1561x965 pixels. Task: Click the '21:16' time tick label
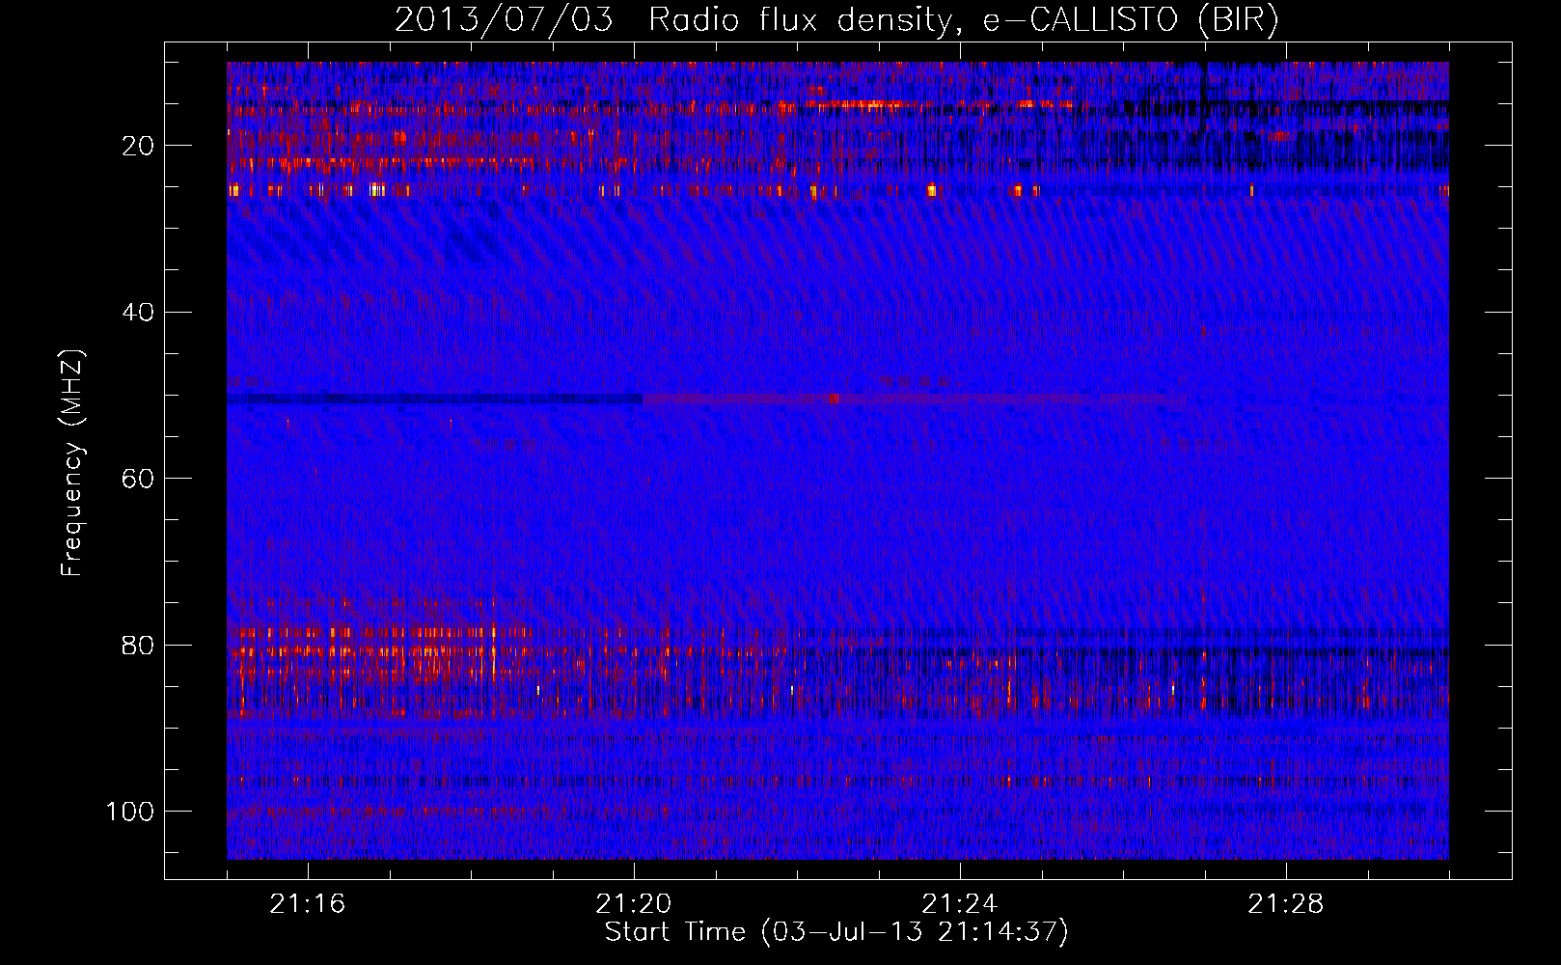[308, 904]
